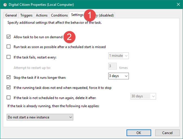Open the 1 minute restart interval dropdown
The height and width of the screenshot is (139, 183).
coord(118,56)
